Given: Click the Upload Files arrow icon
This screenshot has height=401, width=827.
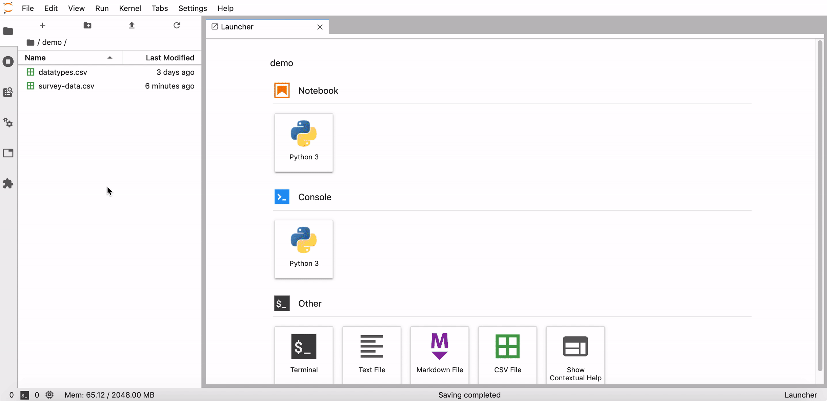Looking at the screenshot, I should (132, 25).
